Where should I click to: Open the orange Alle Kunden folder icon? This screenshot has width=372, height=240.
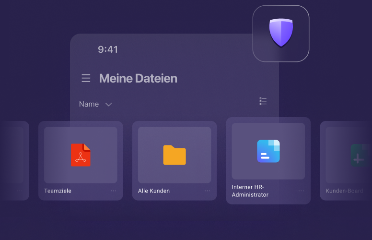click(174, 155)
